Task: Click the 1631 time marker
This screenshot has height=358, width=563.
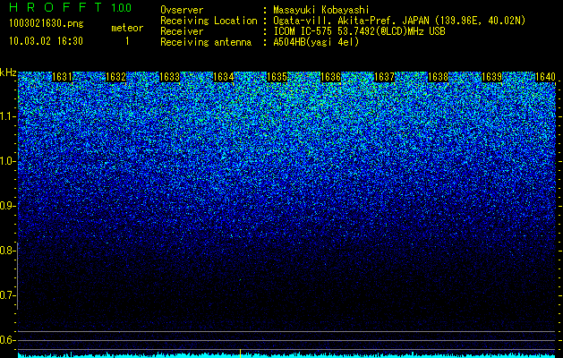Action: pyautogui.click(x=62, y=77)
